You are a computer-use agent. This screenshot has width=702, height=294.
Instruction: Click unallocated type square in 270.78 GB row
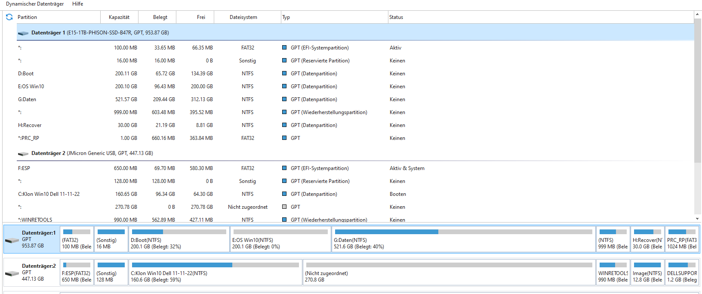click(x=284, y=207)
